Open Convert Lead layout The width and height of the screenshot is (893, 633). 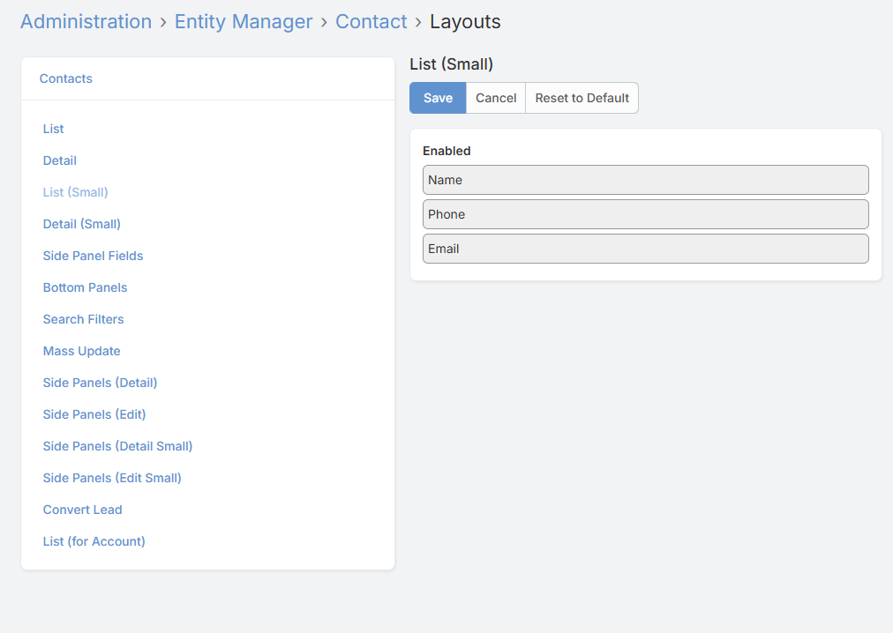coord(82,510)
